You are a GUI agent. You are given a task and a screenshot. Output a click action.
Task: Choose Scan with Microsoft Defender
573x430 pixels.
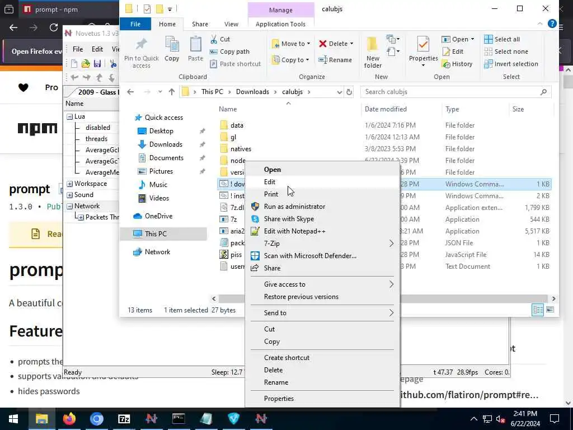[322, 256]
